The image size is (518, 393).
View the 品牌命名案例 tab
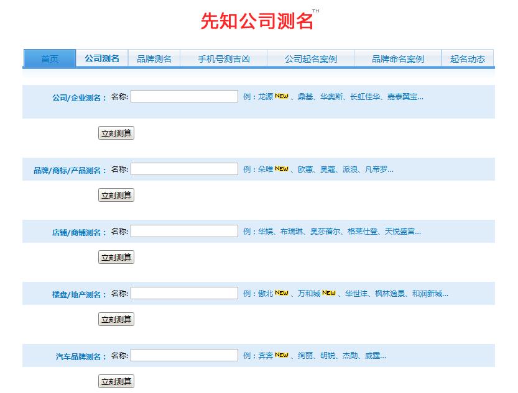[398, 59]
